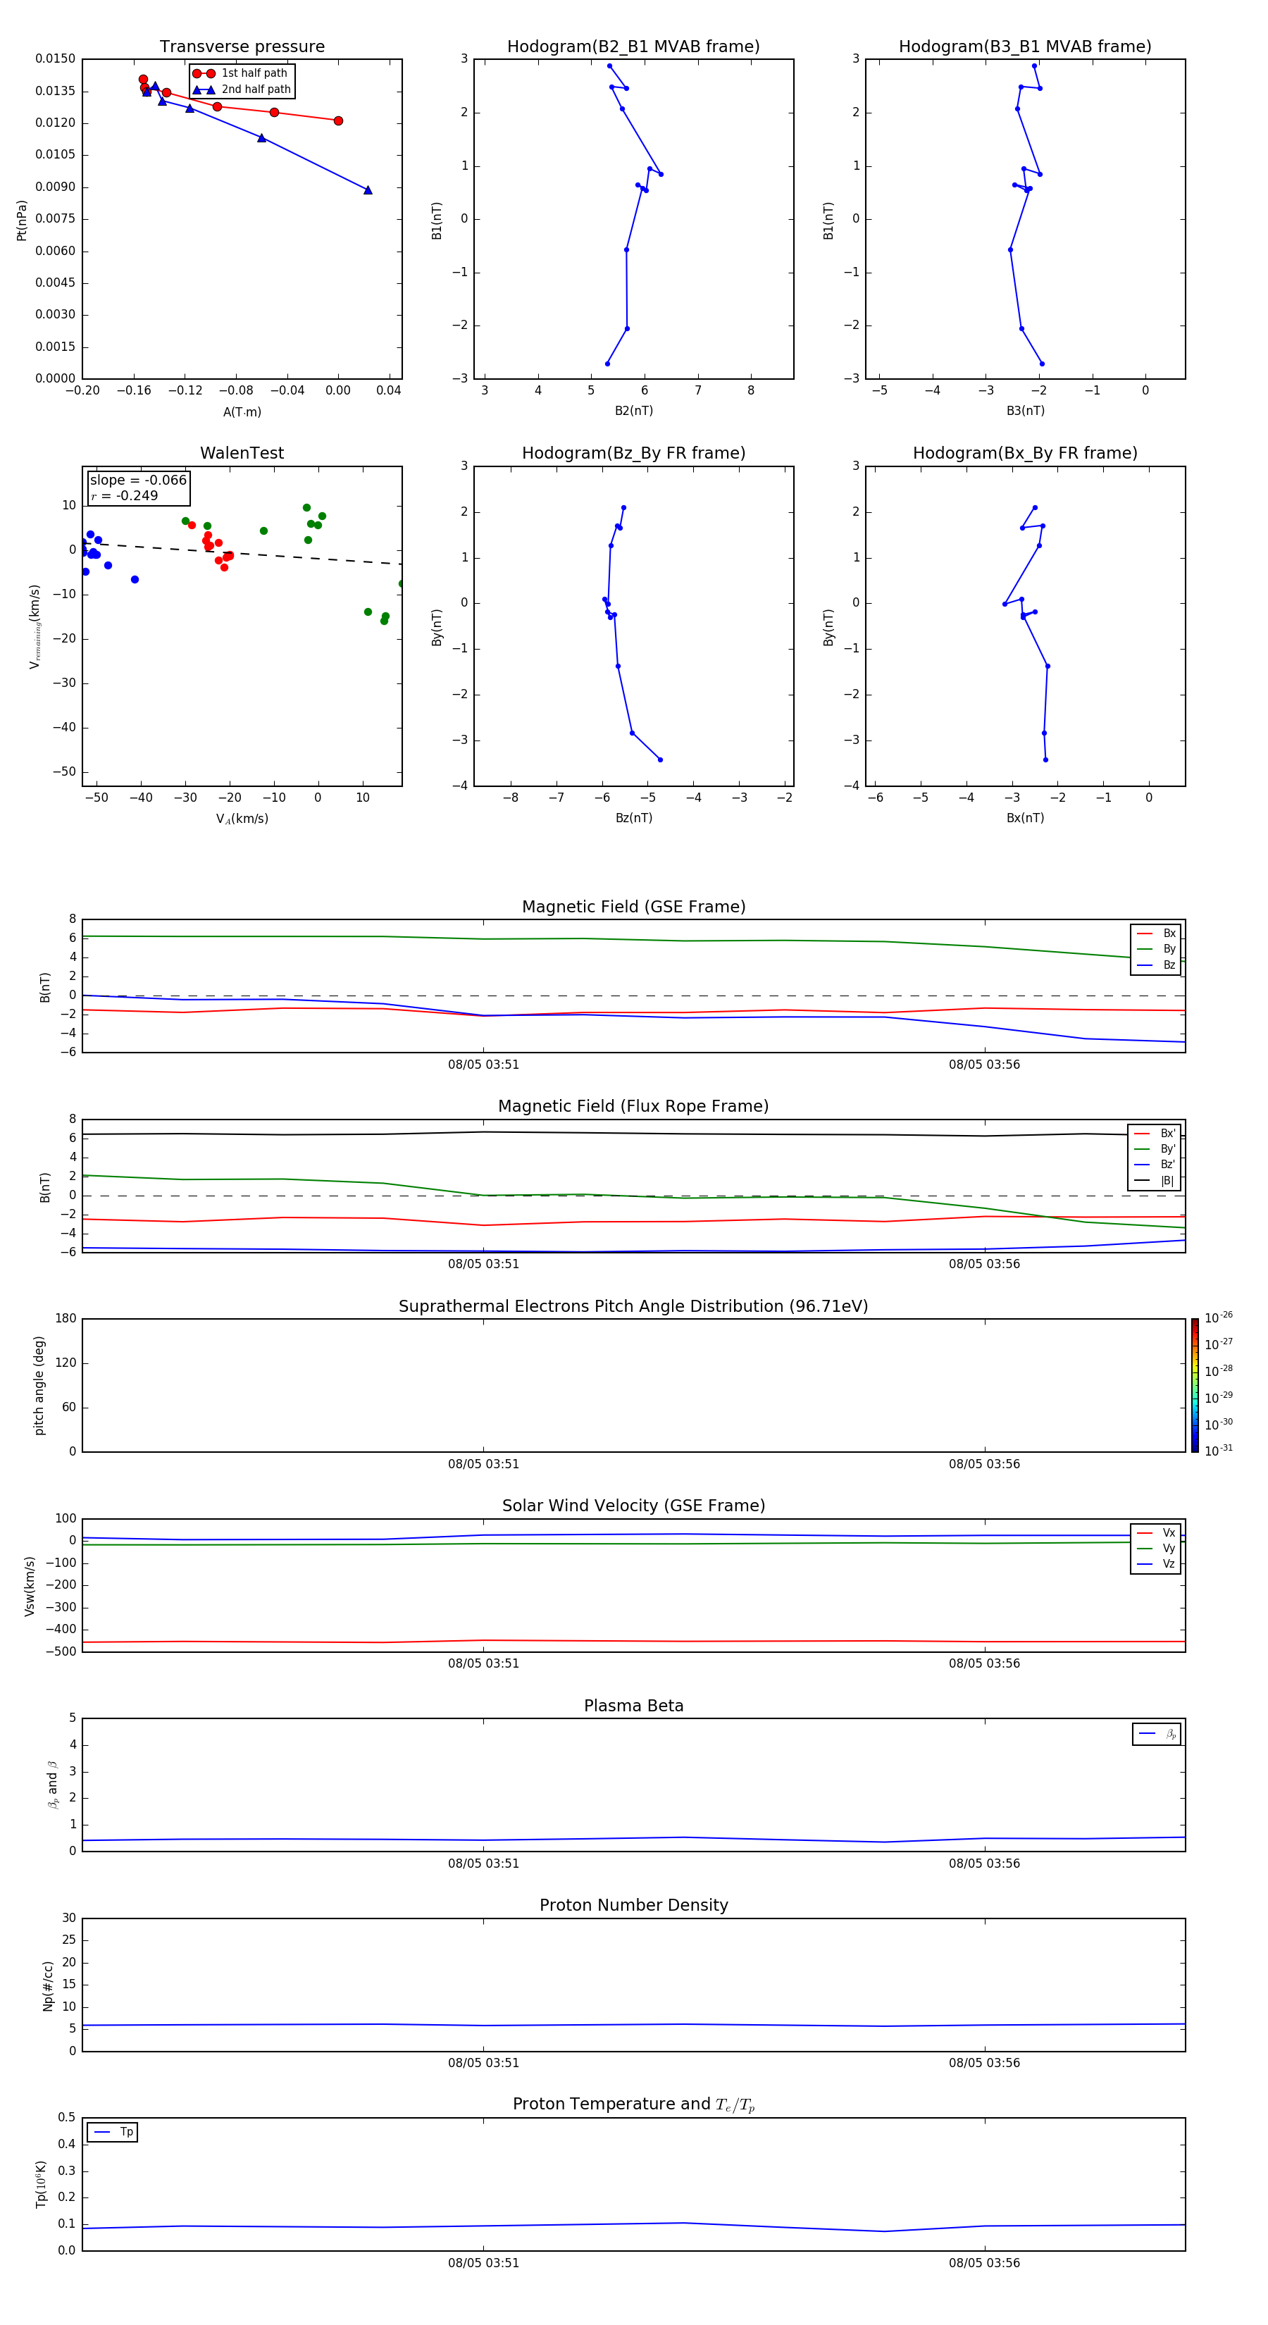Select 'By' in GSE magnetic field legend
Image resolution: width=1268 pixels, height=2325 pixels.
pos(1156,950)
